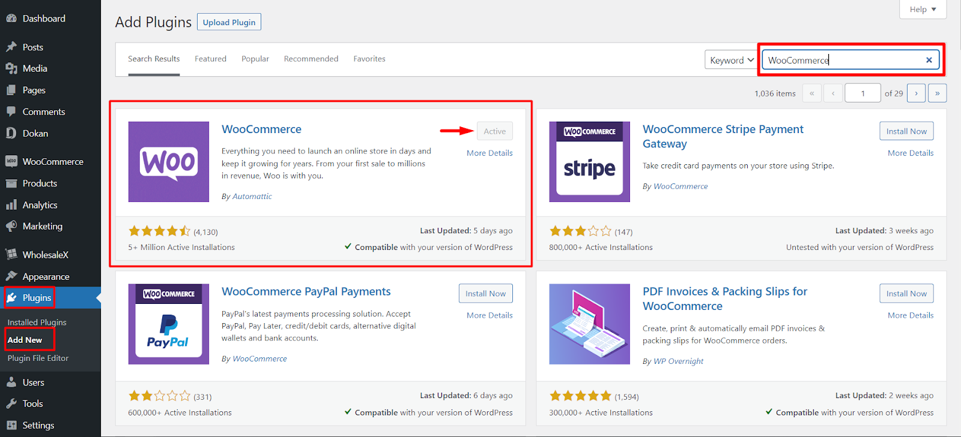Screen dimensions: 961x437
Task: Open More Details for PayPal Payments
Action: 490,315
